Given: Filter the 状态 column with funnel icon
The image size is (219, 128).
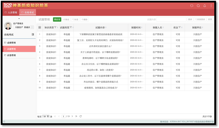Looking at the screenshot, I should point(180,27).
